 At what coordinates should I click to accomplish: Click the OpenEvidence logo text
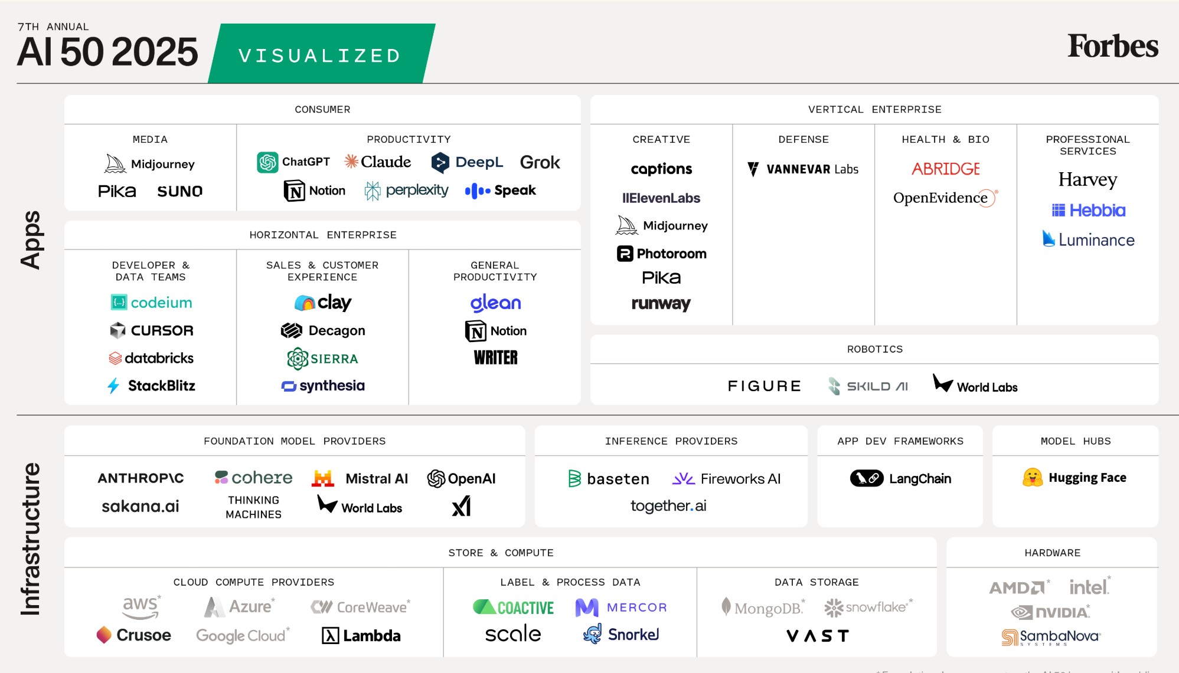pyautogui.click(x=946, y=198)
